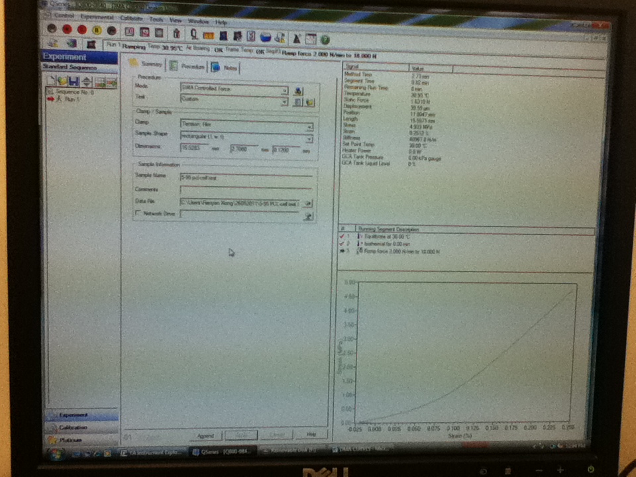Image resolution: width=636 pixels, height=477 pixels.
Task: Open the Calibrate menu
Action: pyautogui.click(x=131, y=18)
